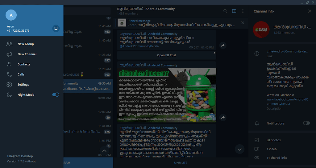
Task: Toggle the side panel icon in header
Action: pyautogui.click(x=234, y=11)
